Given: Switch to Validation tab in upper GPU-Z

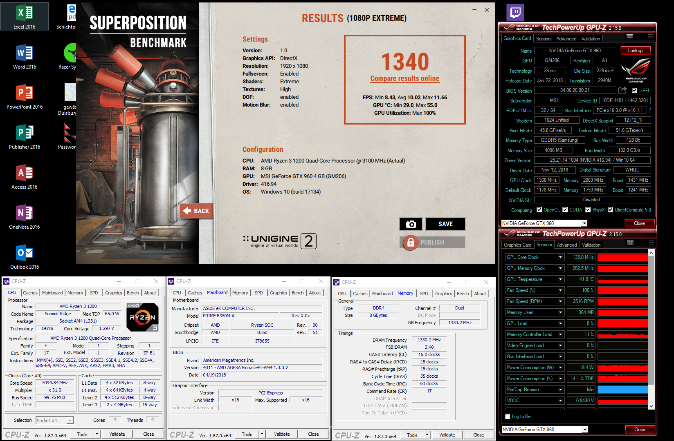Looking at the screenshot, I should [591, 39].
